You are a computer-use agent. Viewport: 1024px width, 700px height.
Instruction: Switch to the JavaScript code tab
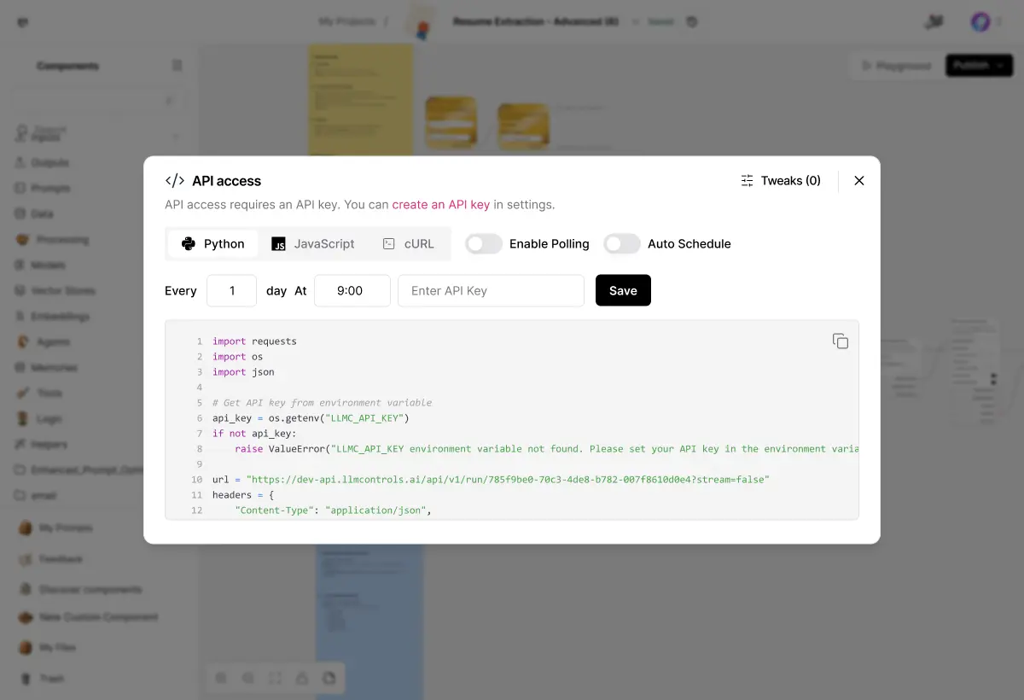(x=314, y=243)
